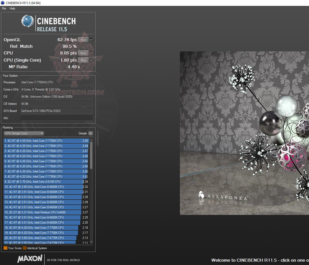Select ranking entry 15 Pentium CPU G4400
Image resolution: width=309 pixels, height=265 pixels.
(x=46, y=212)
